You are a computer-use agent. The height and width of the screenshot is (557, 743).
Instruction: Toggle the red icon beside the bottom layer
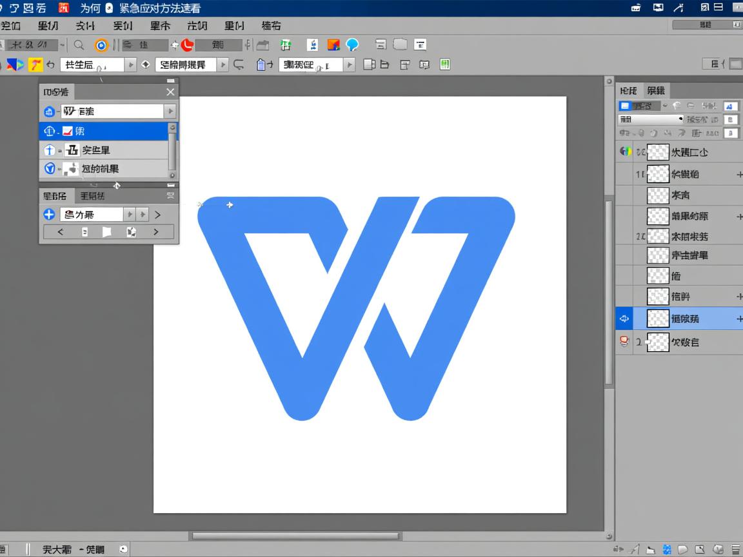[624, 342]
